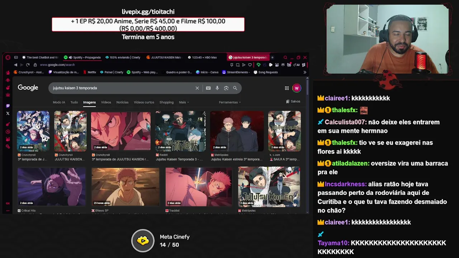The image size is (459, 258).
Task: Click the magnifying glass search icon
Action: tap(235, 88)
